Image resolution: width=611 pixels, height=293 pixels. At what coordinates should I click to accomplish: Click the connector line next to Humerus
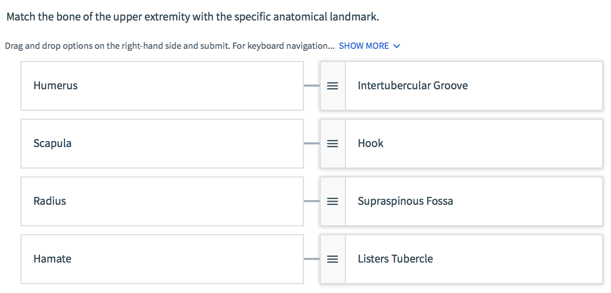click(x=312, y=86)
